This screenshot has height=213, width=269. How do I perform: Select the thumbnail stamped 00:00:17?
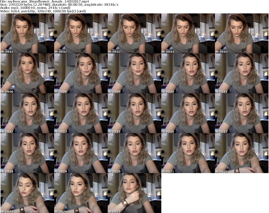[x=242, y=113]
